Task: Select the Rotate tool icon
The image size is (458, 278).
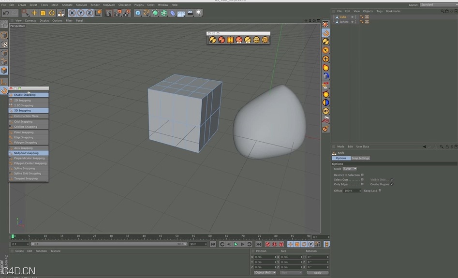Action: pos(52,13)
